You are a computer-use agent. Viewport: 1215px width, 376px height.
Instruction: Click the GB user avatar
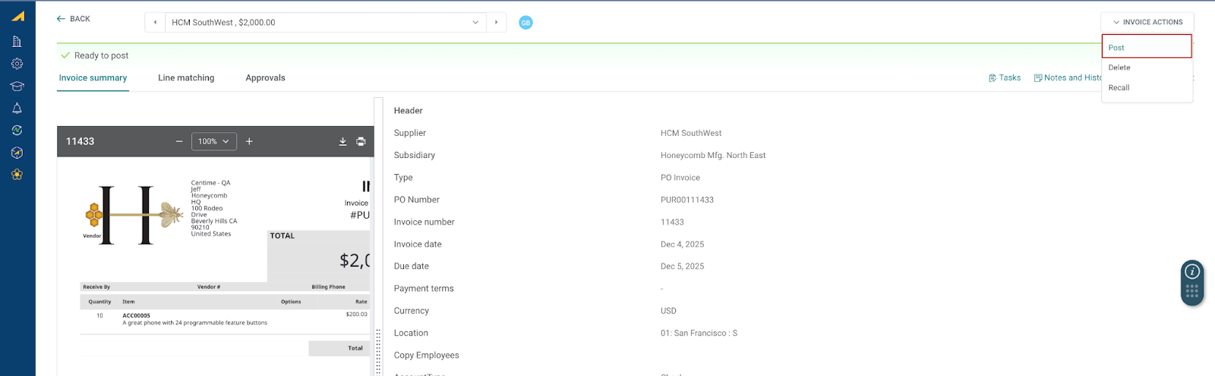tap(525, 23)
